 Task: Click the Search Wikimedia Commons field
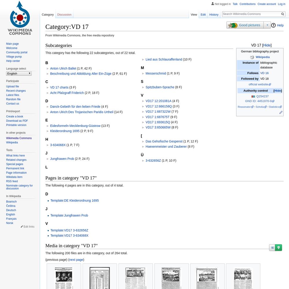click(251, 14)
